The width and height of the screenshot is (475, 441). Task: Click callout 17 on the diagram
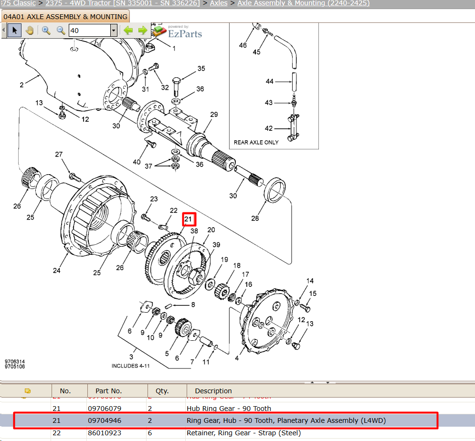245,274
